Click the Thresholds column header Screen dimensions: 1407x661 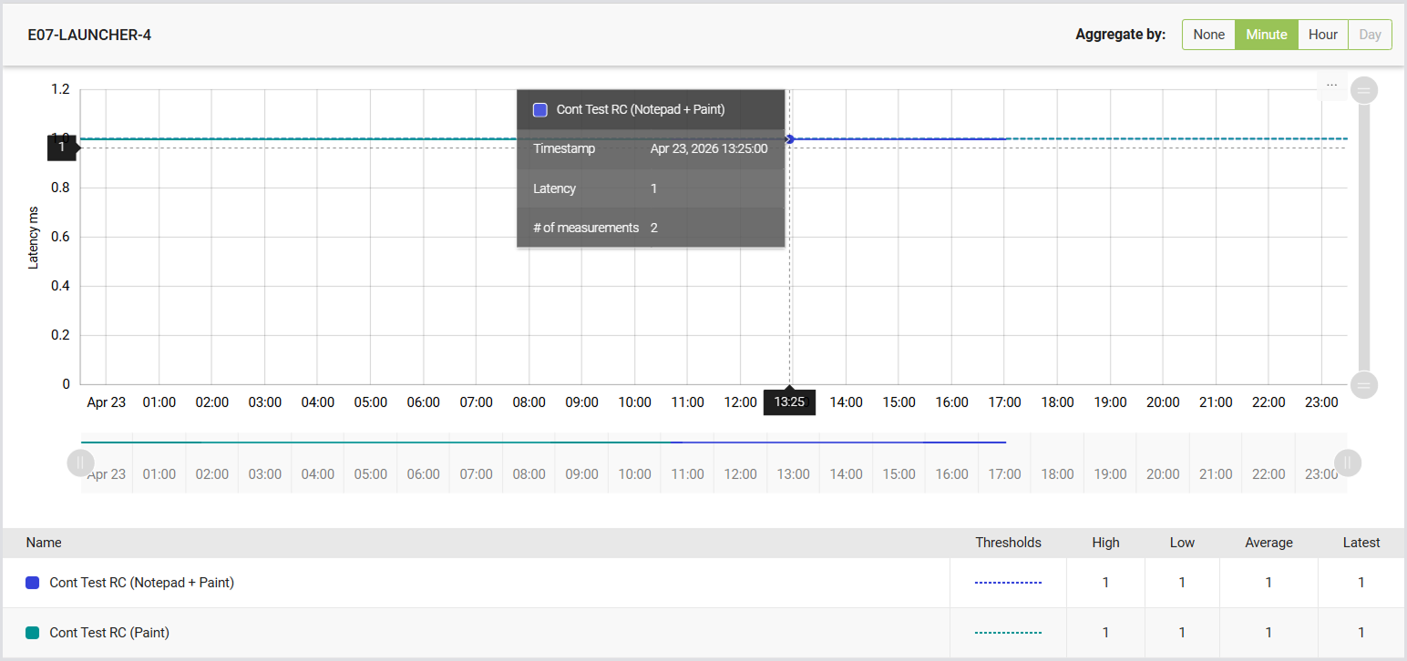(1008, 543)
